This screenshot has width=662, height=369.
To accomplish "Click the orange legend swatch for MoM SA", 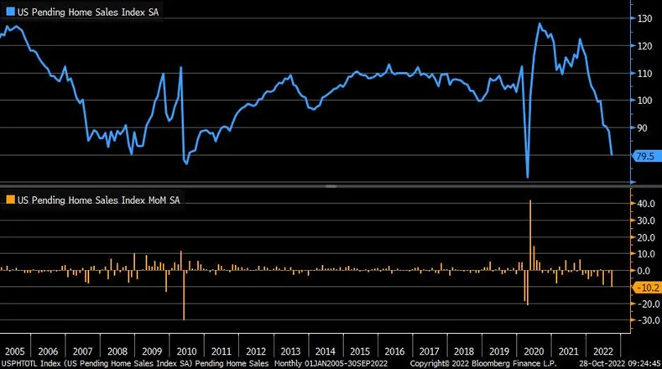I will [x=10, y=200].
